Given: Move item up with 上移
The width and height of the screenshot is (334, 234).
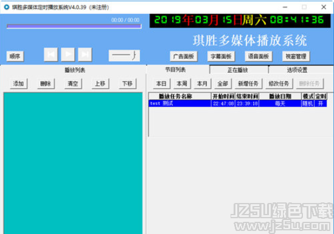Looking at the screenshot, I should tap(100, 84).
